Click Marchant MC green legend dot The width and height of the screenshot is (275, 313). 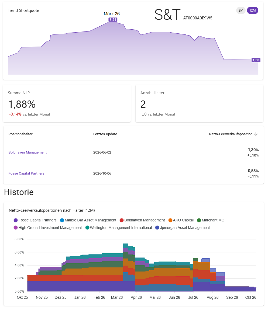pyautogui.click(x=199, y=220)
